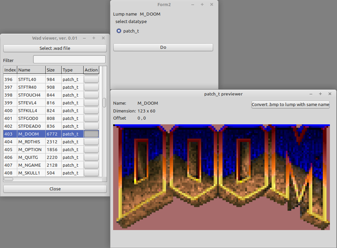Maximize the Wad viewer window
The height and width of the screenshot is (248, 337).
[94, 38]
